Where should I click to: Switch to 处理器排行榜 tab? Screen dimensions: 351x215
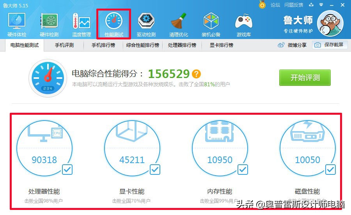point(182,45)
